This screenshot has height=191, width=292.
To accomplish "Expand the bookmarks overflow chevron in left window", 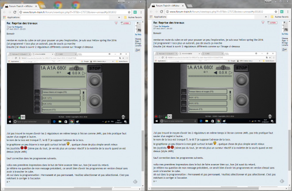I will [119, 17].
